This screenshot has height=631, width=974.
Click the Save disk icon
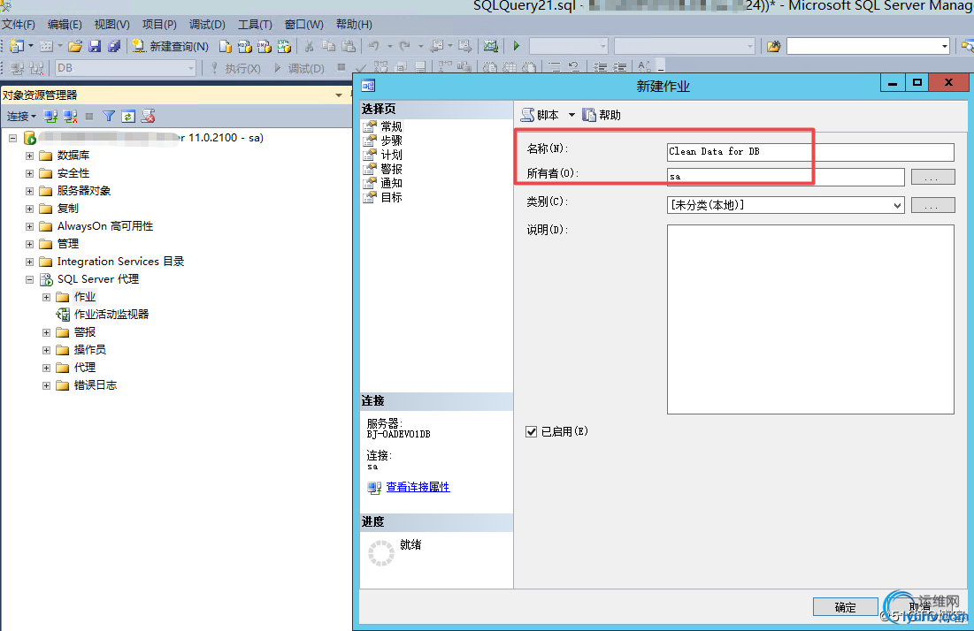click(x=95, y=46)
